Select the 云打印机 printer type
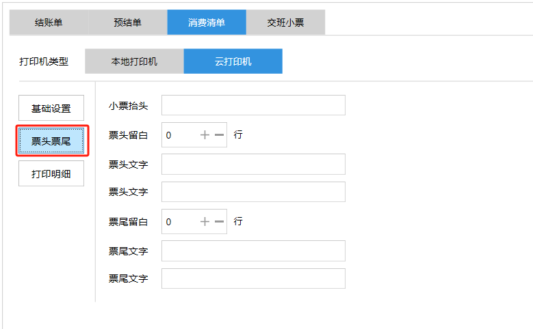The width and height of the screenshot is (533, 329). pos(233,61)
